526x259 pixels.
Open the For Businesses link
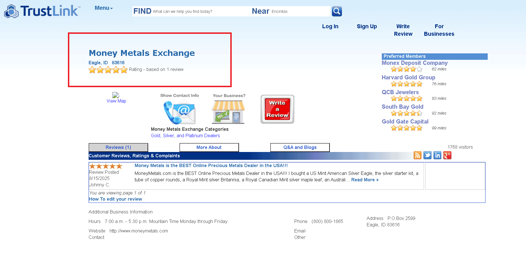(x=439, y=30)
